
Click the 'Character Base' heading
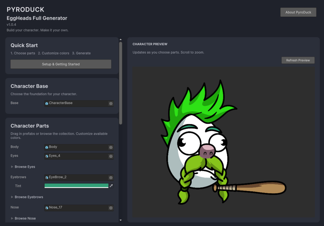tap(29, 86)
